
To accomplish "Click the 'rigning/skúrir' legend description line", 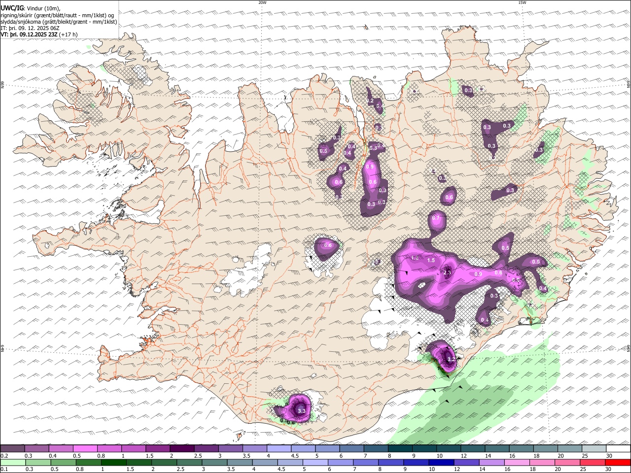I will tap(58, 15).
